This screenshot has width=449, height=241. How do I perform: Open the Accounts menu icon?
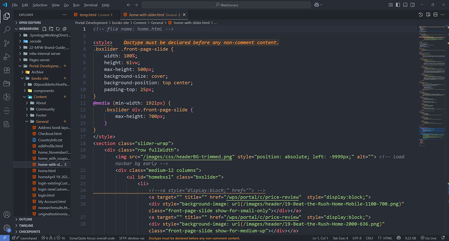point(7,215)
